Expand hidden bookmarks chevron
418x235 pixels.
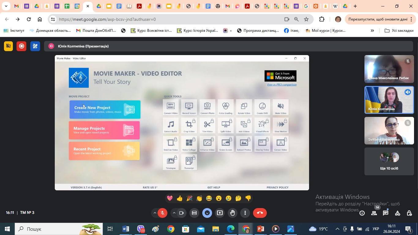tap(372, 31)
